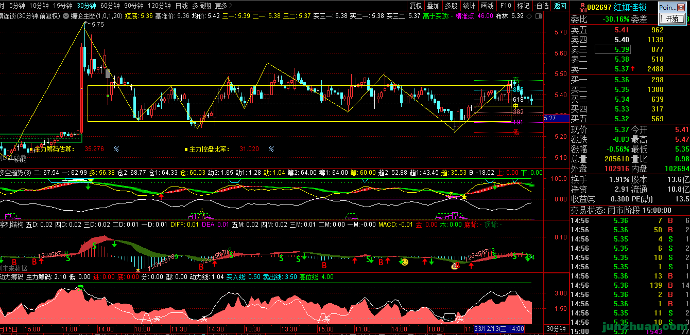Open the 多周期 multi-period view

[201, 6]
